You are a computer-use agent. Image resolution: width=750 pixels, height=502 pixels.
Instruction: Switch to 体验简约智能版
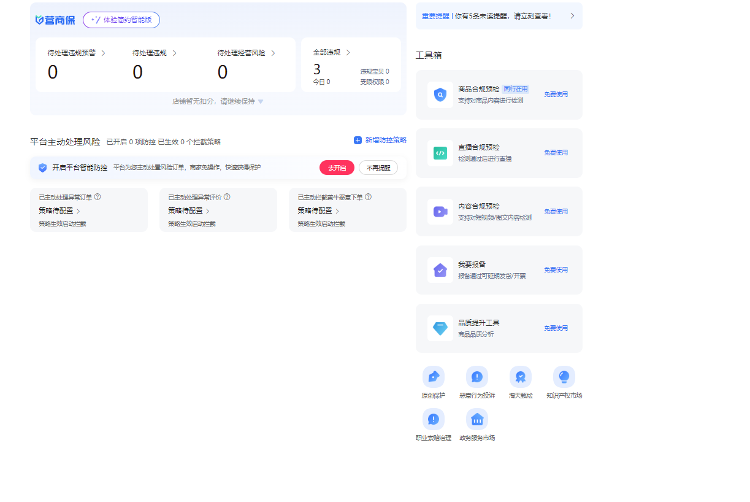[x=121, y=20]
